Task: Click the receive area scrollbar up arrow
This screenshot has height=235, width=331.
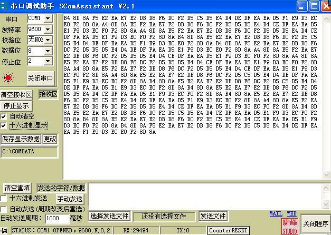Action: [326, 19]
